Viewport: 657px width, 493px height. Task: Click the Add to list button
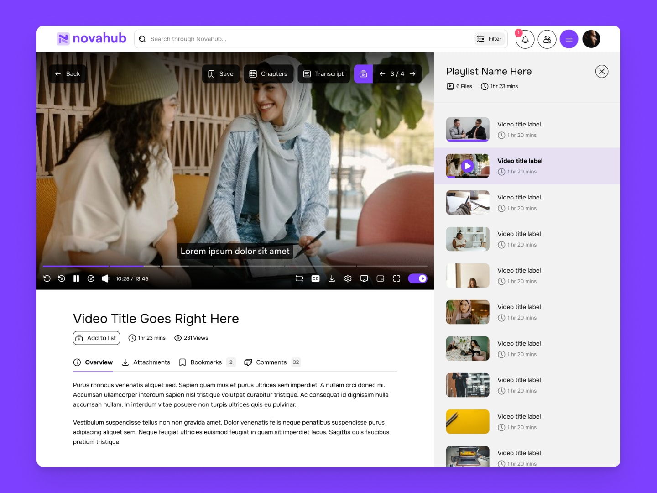[96, 338]
